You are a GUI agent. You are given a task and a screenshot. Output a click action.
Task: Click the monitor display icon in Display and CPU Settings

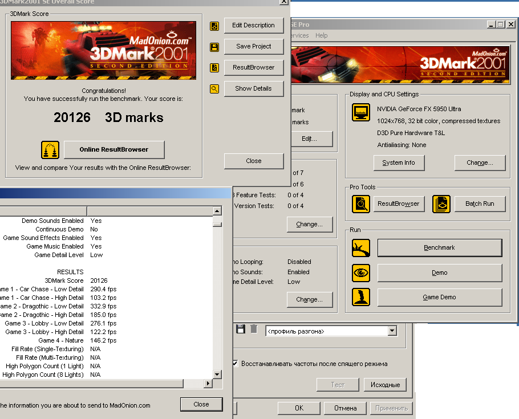[361, 112]
